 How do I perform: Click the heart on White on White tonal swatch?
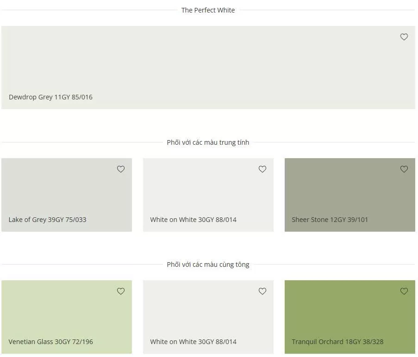click(262, 291)
